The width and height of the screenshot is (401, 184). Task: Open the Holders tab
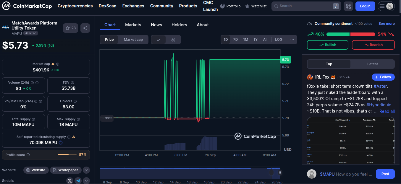coord(179,25)
